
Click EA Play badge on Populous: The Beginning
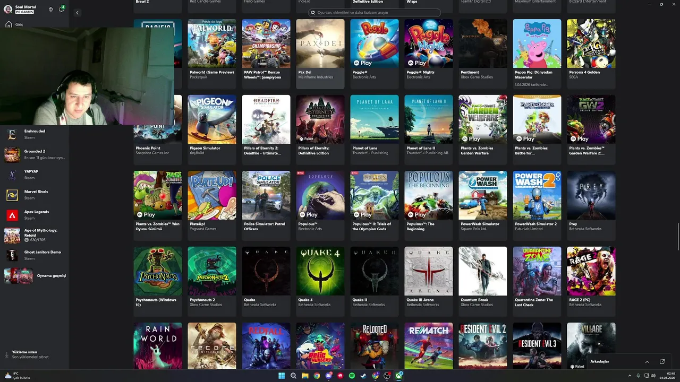click(416, 214)
